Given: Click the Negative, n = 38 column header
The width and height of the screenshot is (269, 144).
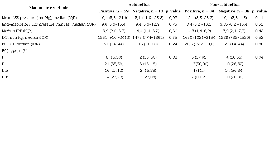Looking at the screenshot, I should pyautogui.click(x=234, y=11).
